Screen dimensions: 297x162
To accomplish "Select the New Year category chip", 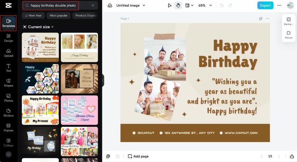I will point(33,15).
